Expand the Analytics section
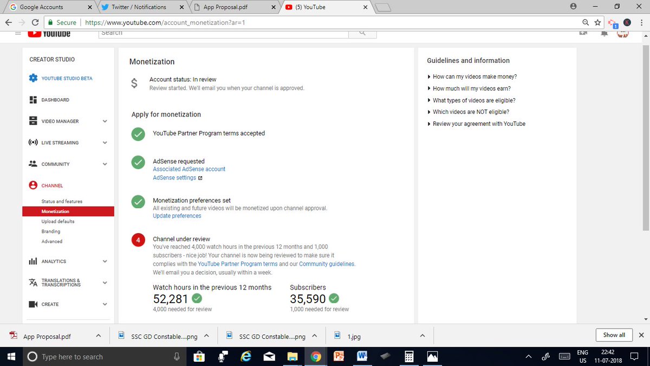The width and height of the screenshot is (650, 366). point(105,261)
